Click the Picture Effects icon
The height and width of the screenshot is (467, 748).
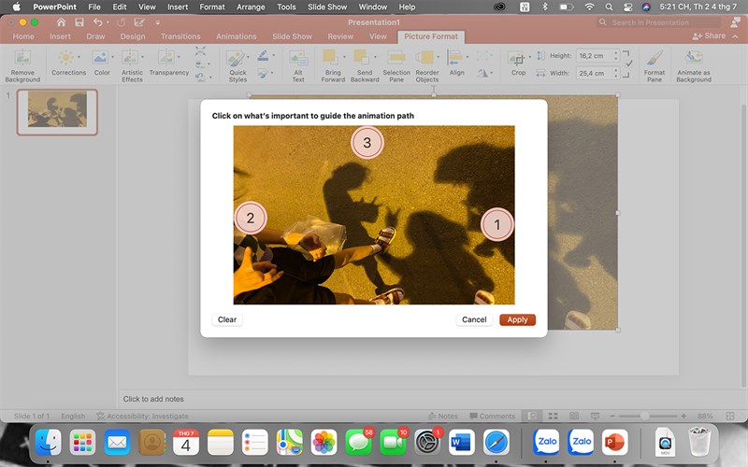pyautogui.click(x=263, y=74)
